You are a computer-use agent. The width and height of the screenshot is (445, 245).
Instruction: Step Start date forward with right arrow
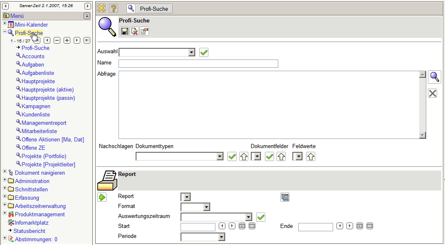pyautogui.click(x=232, y=226)
